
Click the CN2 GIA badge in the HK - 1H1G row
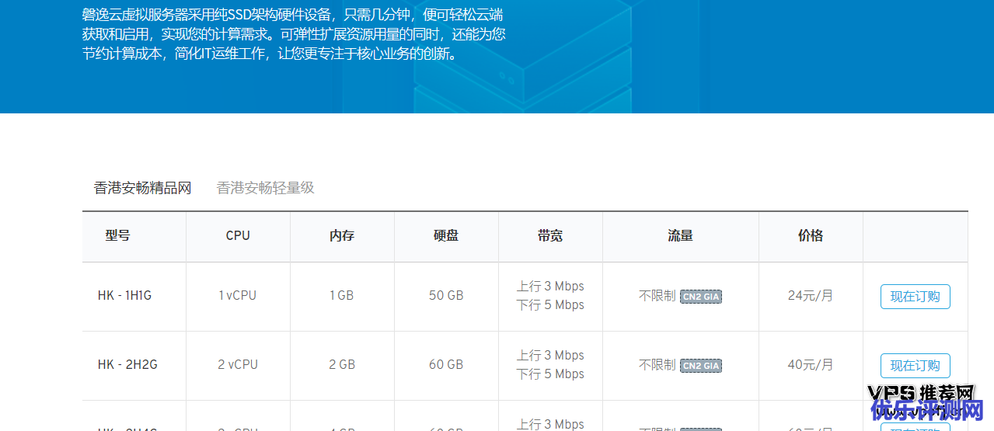tap(700, 297)
